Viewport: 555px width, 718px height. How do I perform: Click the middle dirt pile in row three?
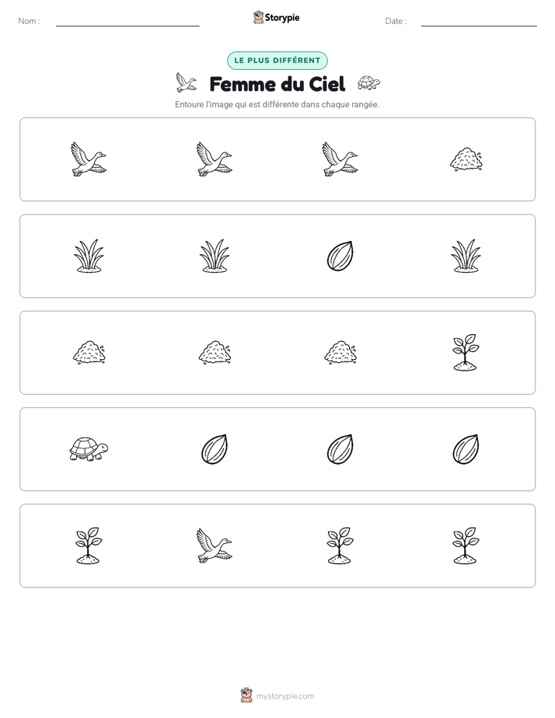tap(215, 353)
